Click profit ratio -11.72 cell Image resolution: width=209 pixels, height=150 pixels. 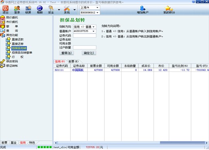185,70
